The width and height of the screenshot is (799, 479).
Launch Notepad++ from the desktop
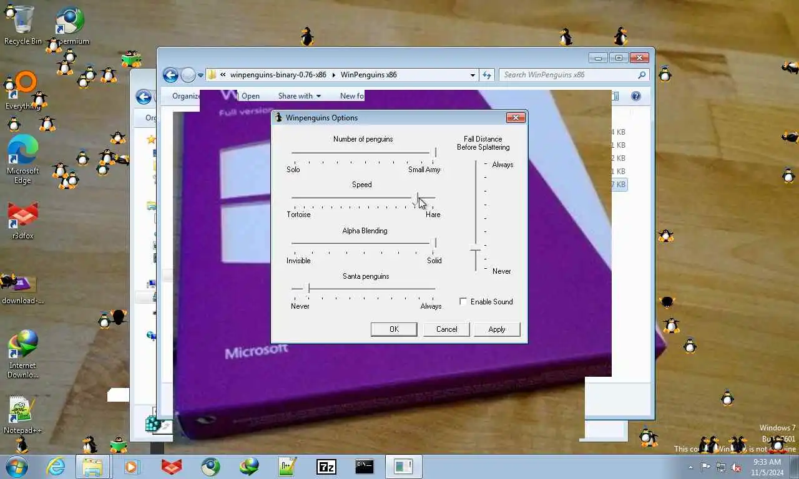(x=23, y=415)
